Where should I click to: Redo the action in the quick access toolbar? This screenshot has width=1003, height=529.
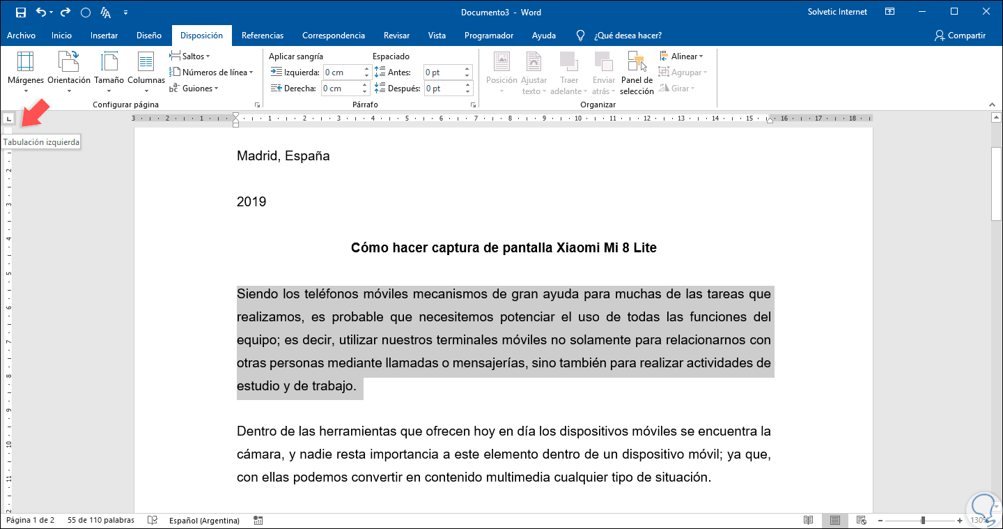pos(65,13)
